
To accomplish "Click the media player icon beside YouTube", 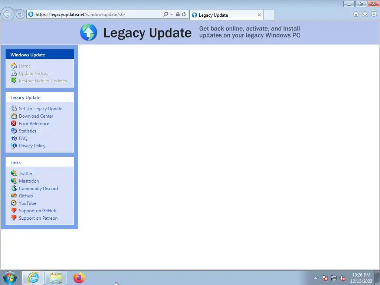I will 14,203.
